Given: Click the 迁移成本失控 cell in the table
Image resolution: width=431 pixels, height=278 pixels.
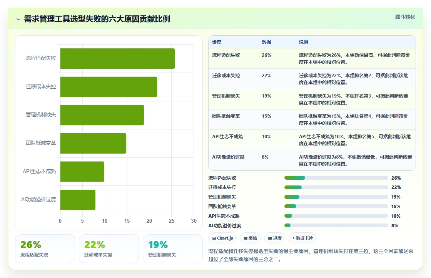Looking at the screenshot, I should 226,75.
